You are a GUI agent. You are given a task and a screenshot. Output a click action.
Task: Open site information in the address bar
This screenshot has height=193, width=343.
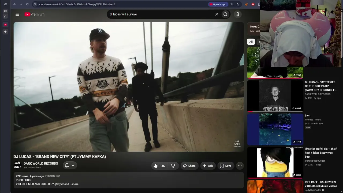pyautogui.click(x=35, y=4)
